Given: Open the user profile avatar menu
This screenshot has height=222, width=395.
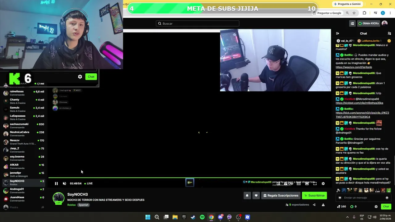Looking at the screenshot, I should [x=385, y=23].
